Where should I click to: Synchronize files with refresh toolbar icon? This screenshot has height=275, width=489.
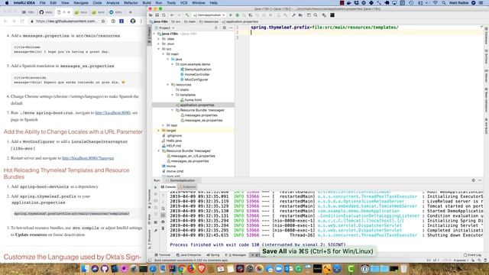[164, 15]
